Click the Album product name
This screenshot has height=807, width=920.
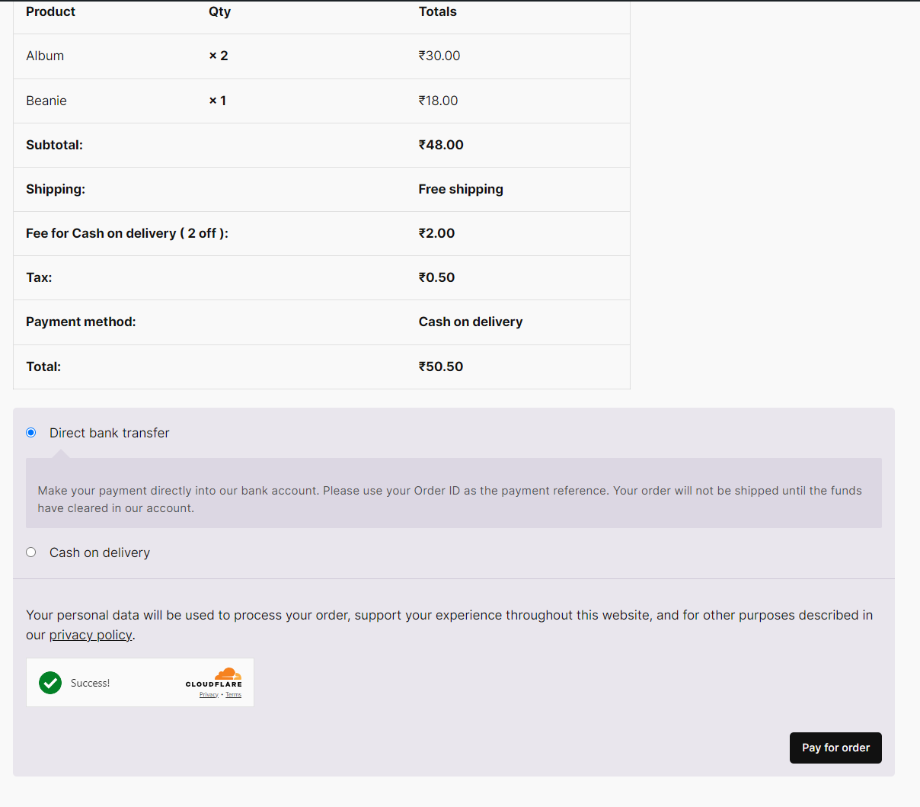pyautogui.click(x=45, y=56)
